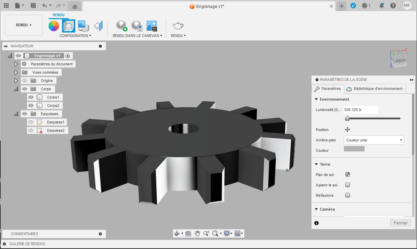The image size is (417, 249).
Task: Open the data panel grid icon
Action: (x=6, y=6)
